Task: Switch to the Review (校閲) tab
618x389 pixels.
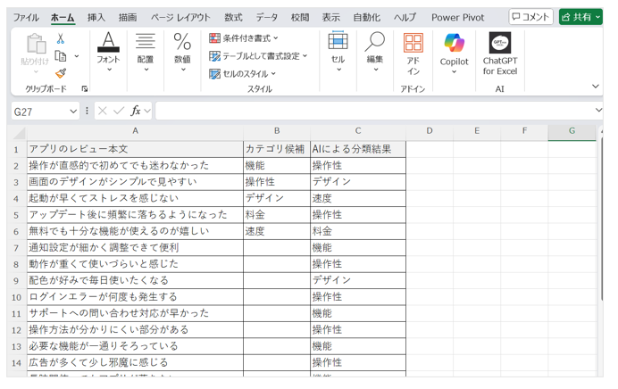Action: 300,17
